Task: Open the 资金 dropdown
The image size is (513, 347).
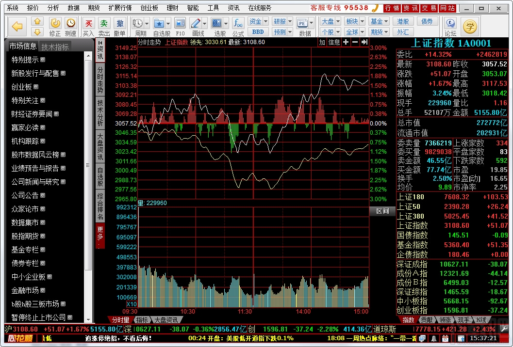Action: click(x=258, y=21)
